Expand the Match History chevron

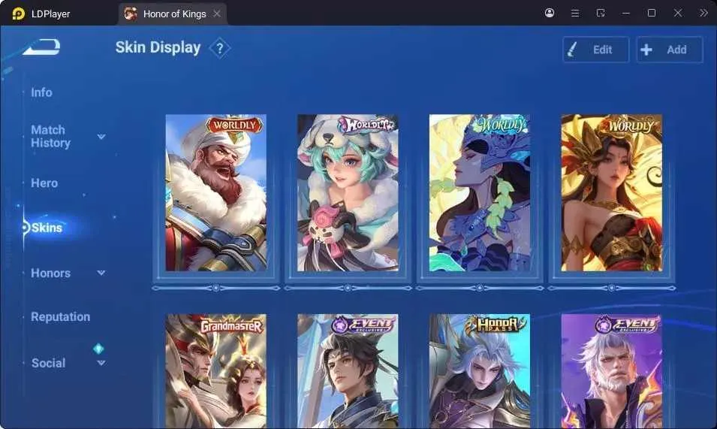click(101, 136)
